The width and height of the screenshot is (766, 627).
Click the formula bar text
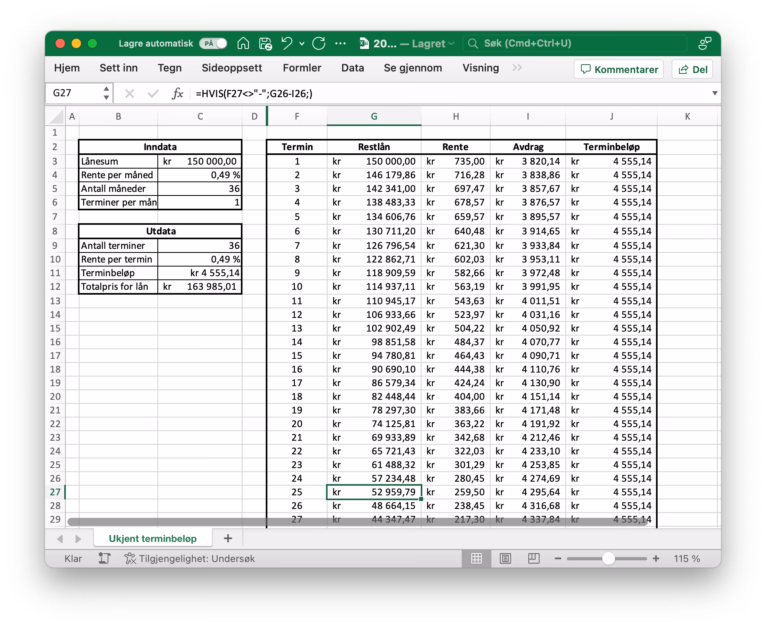[x=254, y=94]
